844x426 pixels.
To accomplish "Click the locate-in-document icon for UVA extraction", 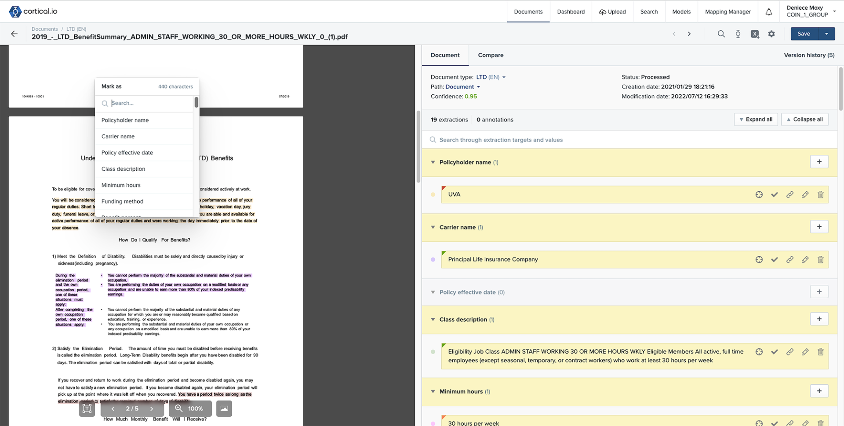I will tap(759, 194).
